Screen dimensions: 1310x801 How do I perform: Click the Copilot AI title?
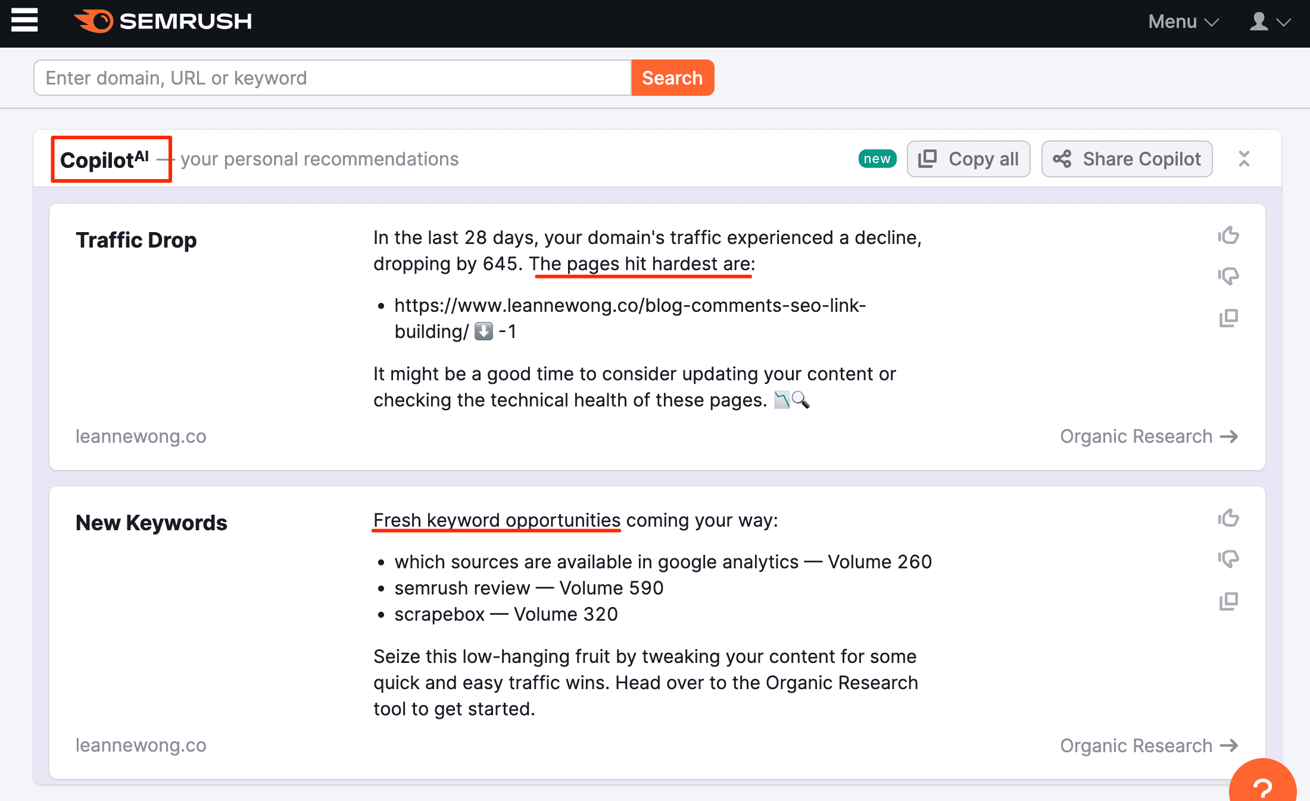104,159
